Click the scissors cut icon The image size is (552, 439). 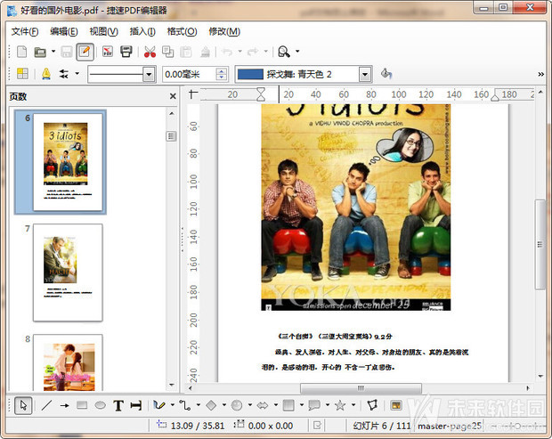click(x=150, y=53)
